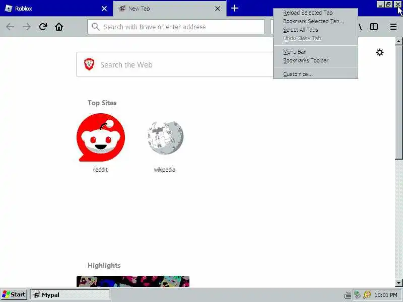The width and height of the screenshot is (403, 302).
Task: Switch to the New Tab tab
Action: point(170,9)
